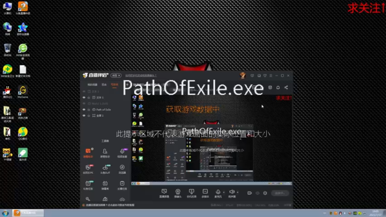Add a new scene with plus button
Image resolution: width=386 pixels, height=217 pixels.
tap(127, 85)
